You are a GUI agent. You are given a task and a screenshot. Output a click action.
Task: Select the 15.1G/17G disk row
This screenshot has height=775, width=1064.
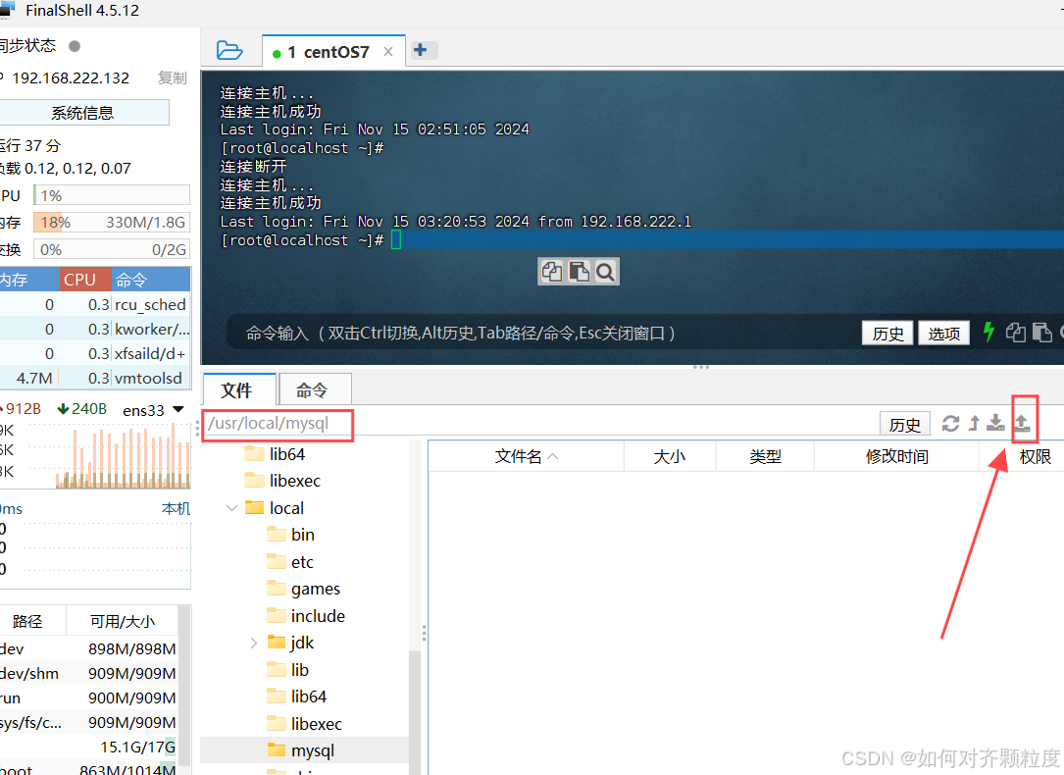(x=88, y=747)
